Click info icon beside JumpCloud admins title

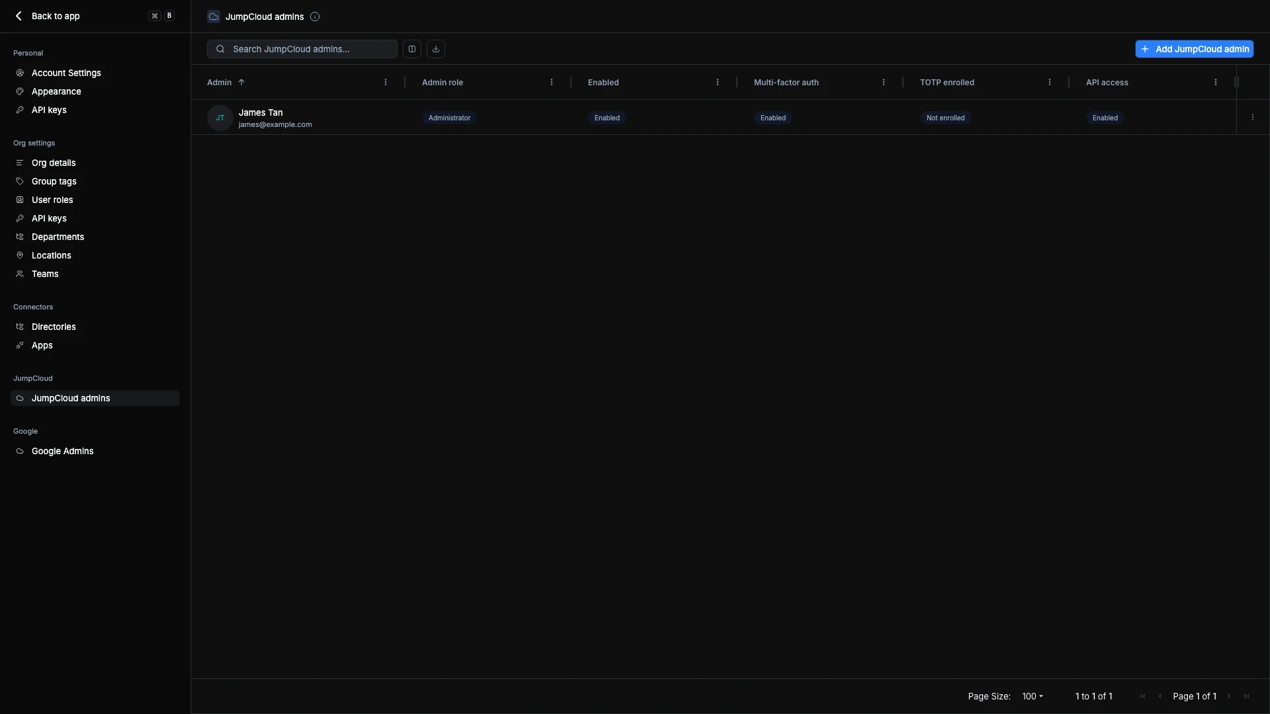(x=315, y=17)
